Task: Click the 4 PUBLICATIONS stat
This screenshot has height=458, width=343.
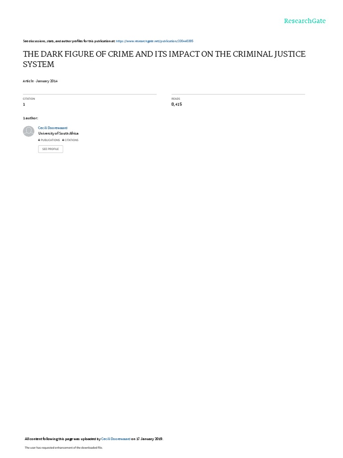Action: click(x=49, y=140)
